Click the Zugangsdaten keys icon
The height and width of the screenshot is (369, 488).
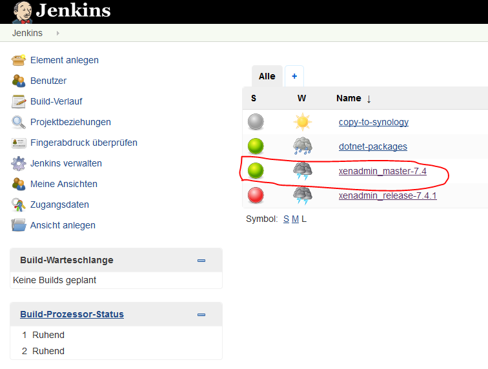pos(19,204)
